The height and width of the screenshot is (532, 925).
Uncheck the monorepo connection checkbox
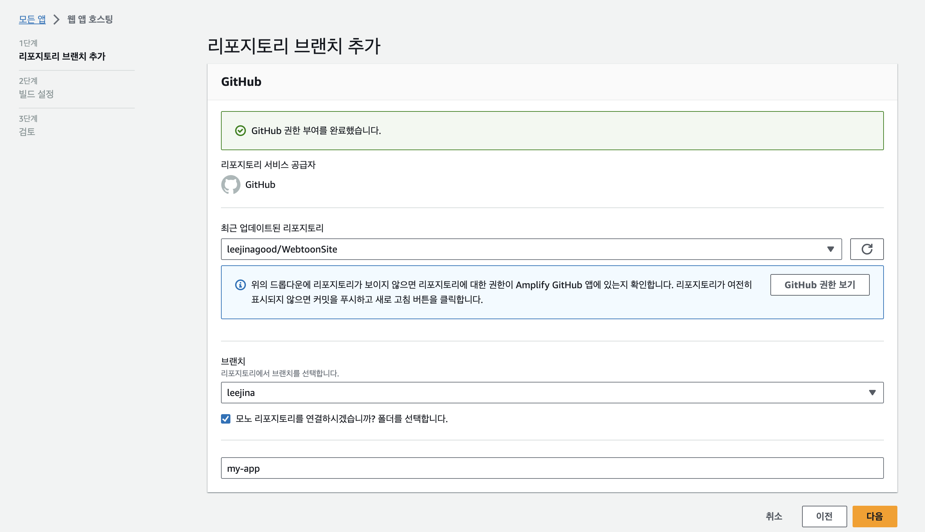point(225,419)
